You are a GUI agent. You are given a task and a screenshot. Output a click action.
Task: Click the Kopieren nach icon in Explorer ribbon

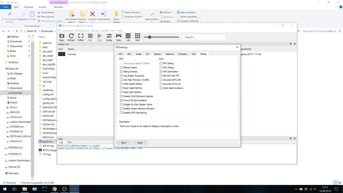[82, 14]
